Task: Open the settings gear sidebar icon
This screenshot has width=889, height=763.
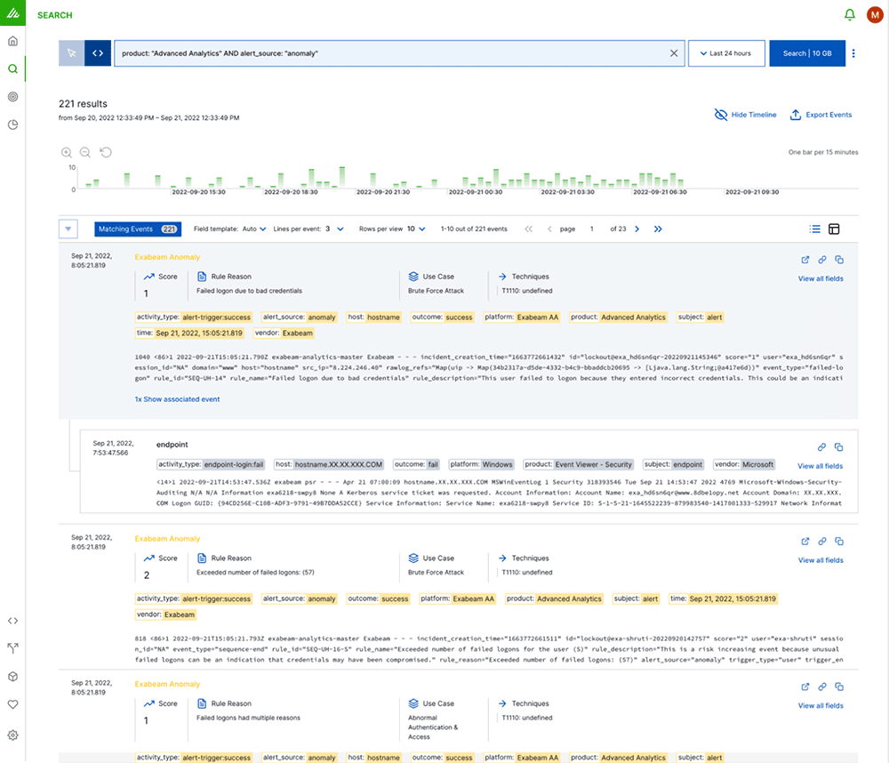Action: click(x=12, y=735)
